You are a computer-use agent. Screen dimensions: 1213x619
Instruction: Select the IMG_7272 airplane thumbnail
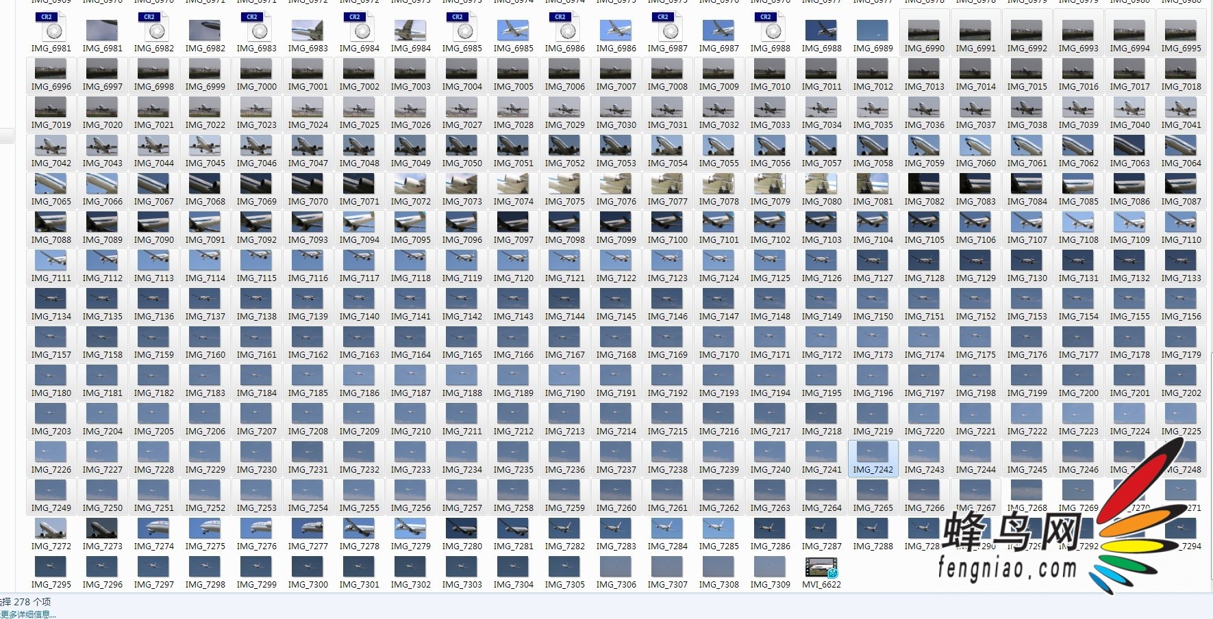click(x=51, y=528)
